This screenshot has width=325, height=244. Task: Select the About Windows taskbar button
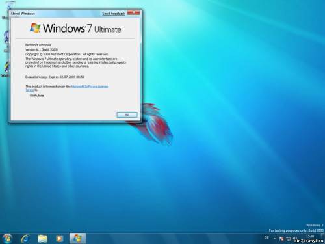77,238
